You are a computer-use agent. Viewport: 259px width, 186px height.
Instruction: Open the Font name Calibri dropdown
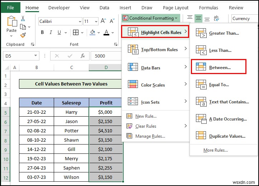pos(80,21)
